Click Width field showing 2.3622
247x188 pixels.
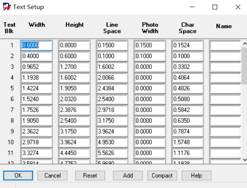coord(36,132)
